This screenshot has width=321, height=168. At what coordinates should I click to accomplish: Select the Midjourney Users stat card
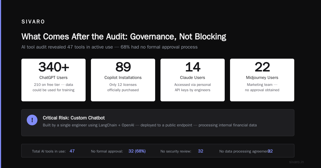click(x=262, y=80)
